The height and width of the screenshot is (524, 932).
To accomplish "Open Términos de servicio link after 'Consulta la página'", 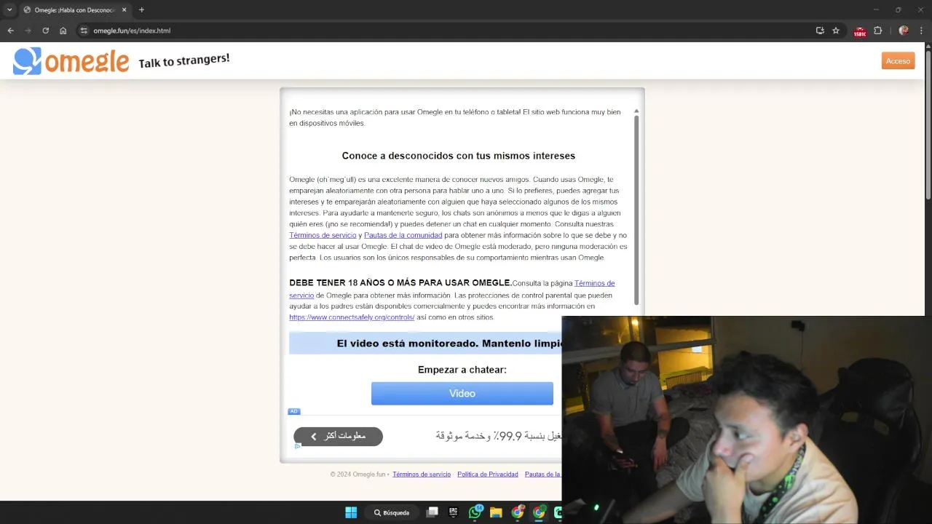I will point(594,283).
